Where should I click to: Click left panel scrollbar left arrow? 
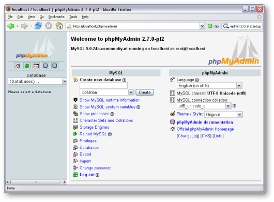[x=8, y=182]
